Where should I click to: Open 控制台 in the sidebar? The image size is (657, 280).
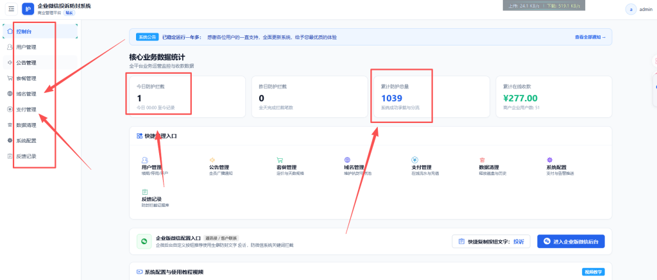point(40,31)
